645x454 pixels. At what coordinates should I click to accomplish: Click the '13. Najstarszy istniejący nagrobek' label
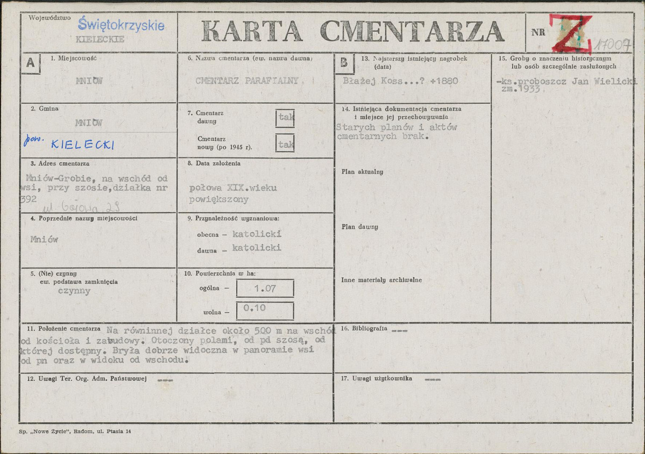(414, 59)
